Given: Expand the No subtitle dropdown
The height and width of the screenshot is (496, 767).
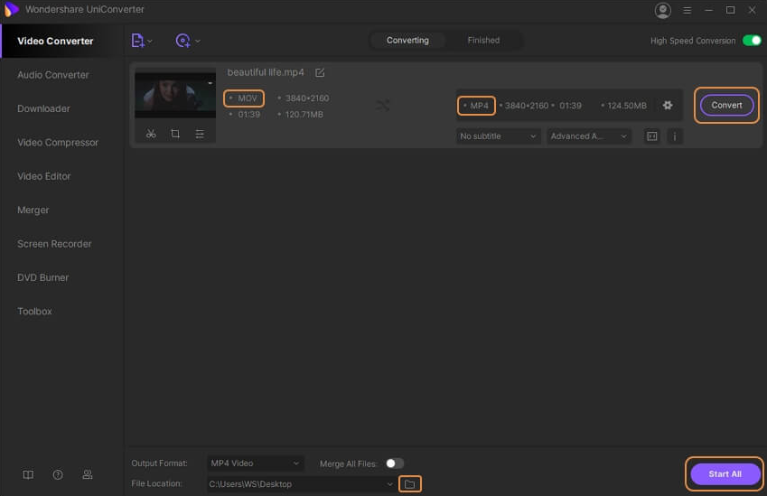Looking at the screenshot, I should 497,136.
